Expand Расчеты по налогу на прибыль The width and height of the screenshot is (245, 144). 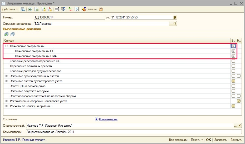click(6, 106)
